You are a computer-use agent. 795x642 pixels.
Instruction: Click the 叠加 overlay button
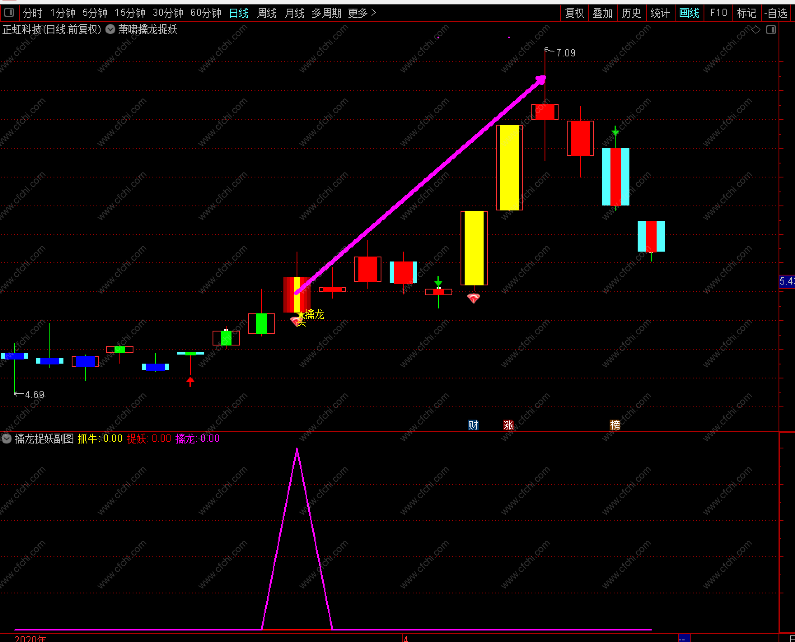click(x=603, y=13)
